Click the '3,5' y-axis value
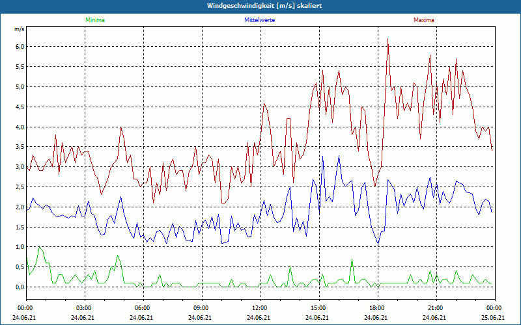 pyautogui.click(x=20, y=147)
